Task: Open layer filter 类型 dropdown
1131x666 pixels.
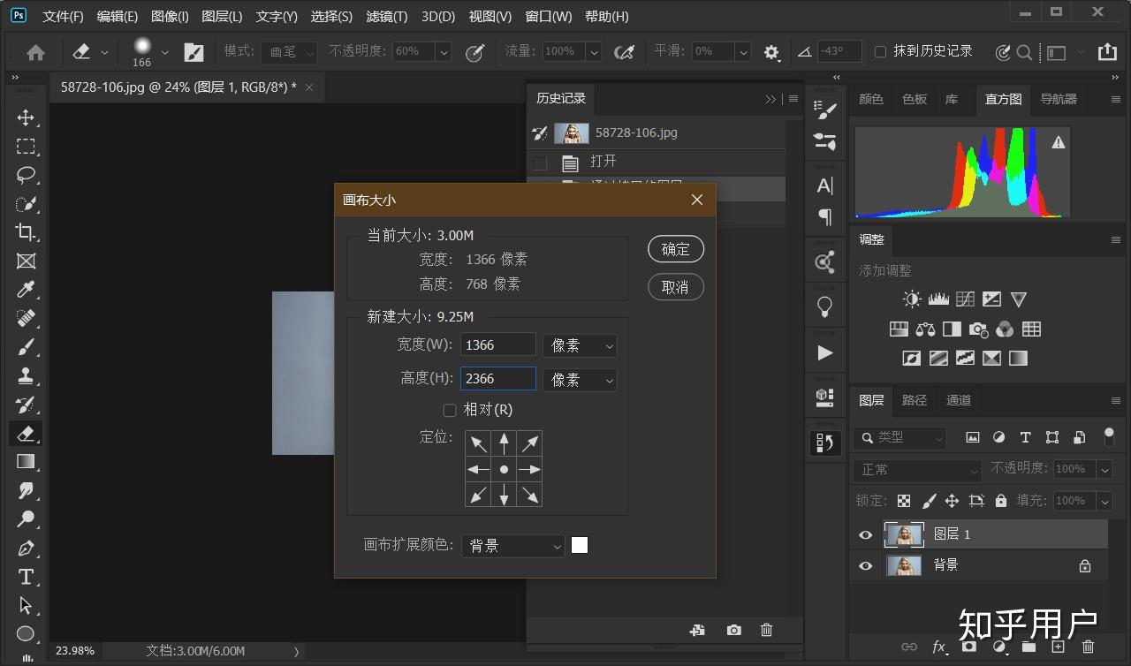Action: 899,437
